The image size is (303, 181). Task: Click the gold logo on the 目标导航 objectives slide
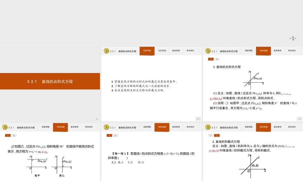106,51
